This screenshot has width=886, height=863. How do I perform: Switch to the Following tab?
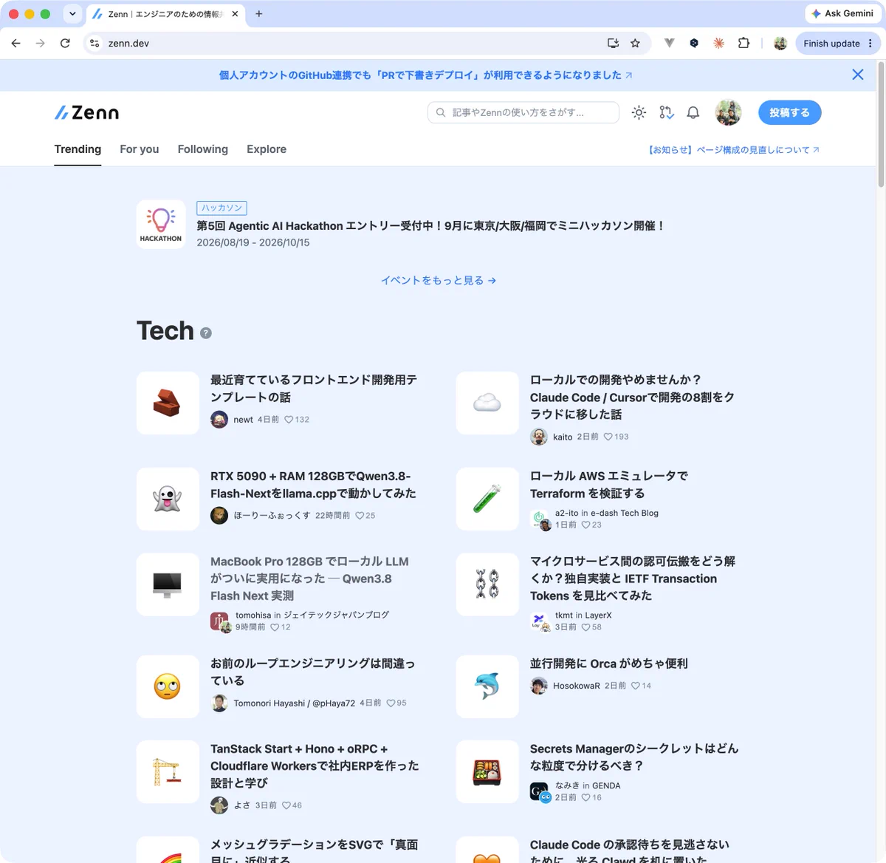click(202, 149)
